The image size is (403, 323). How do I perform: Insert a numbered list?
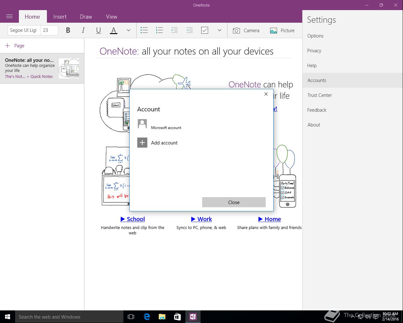[159, 30]
